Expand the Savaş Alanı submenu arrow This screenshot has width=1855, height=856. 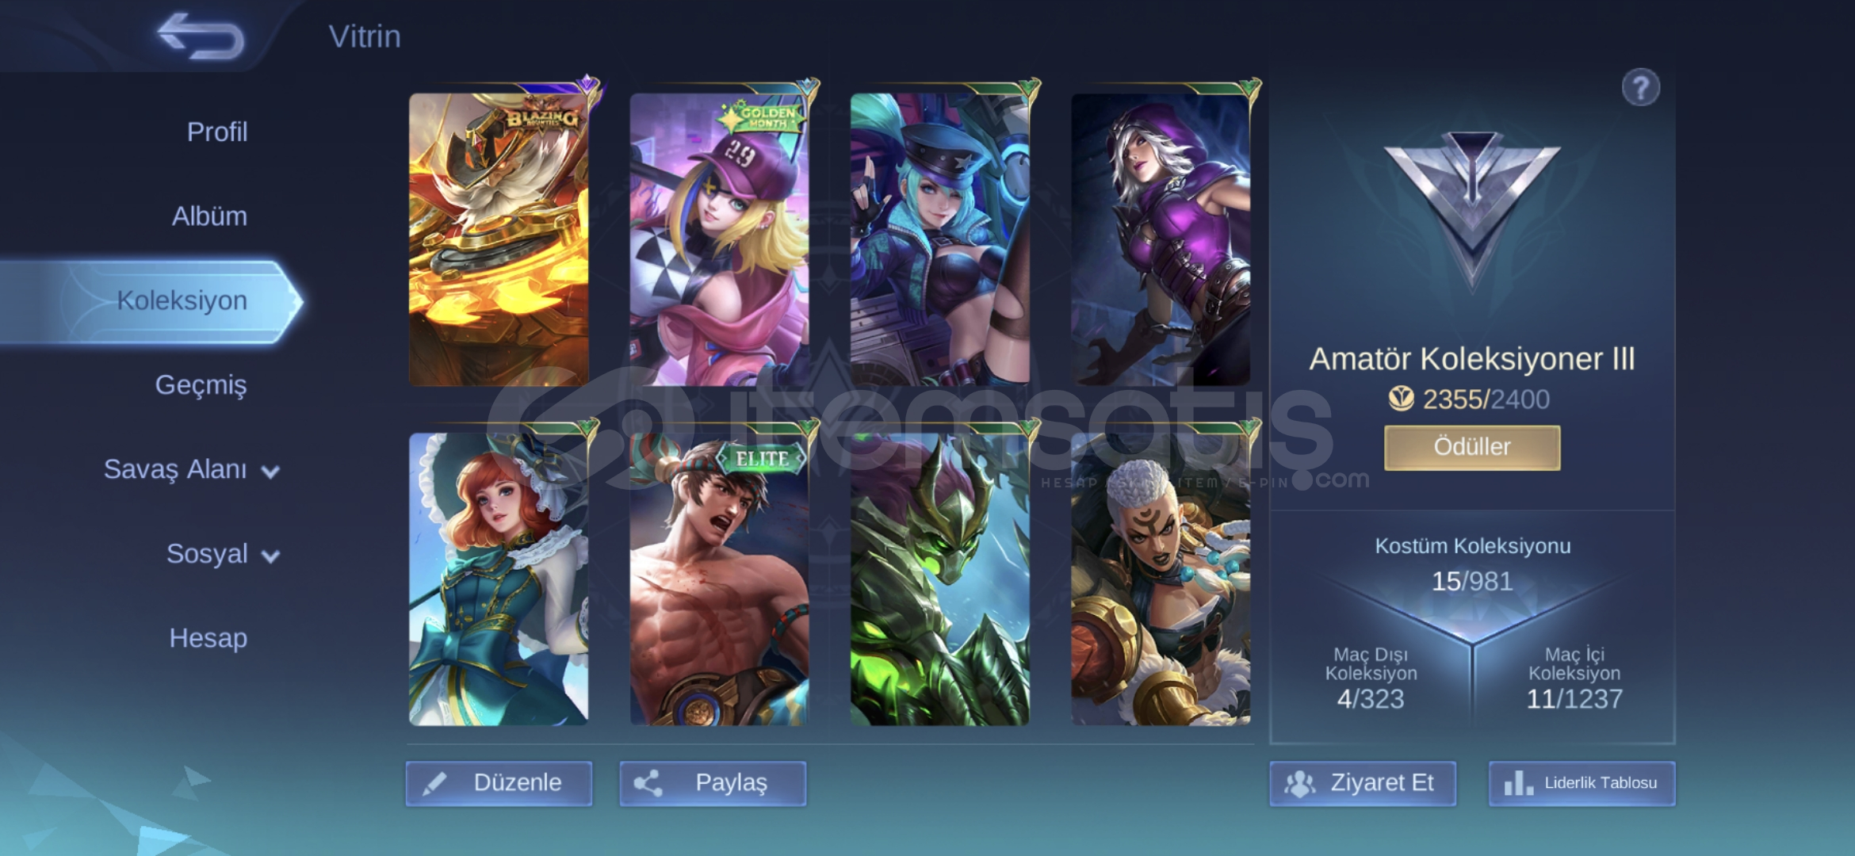point(270,472)
